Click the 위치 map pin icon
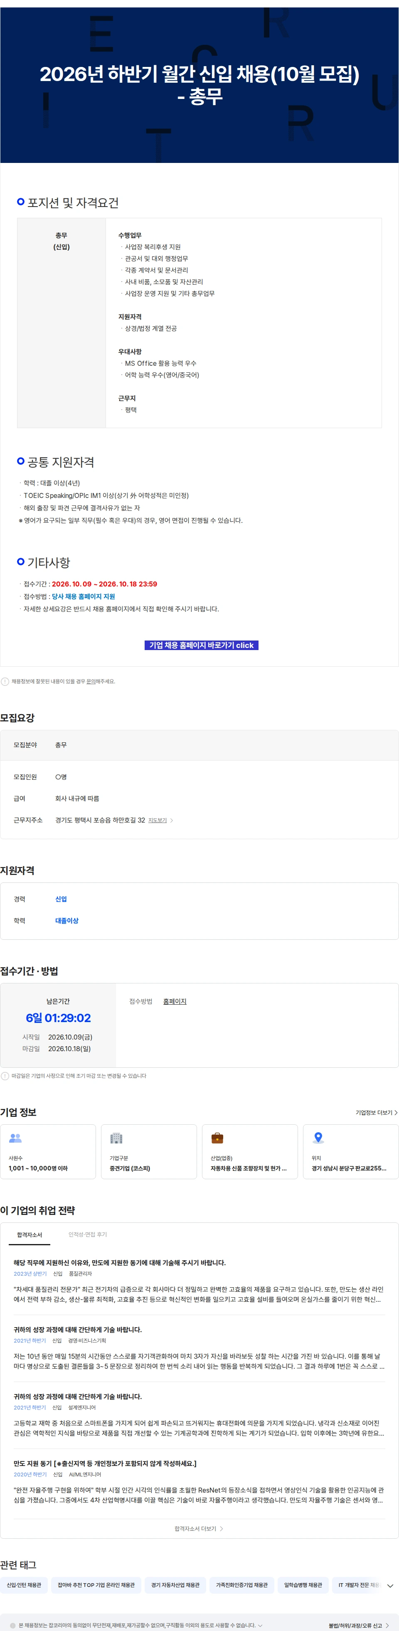This screenshot has height=1631, width=399. point(318,1138)
